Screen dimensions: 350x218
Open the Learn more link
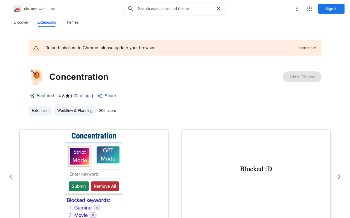[306, 48]
